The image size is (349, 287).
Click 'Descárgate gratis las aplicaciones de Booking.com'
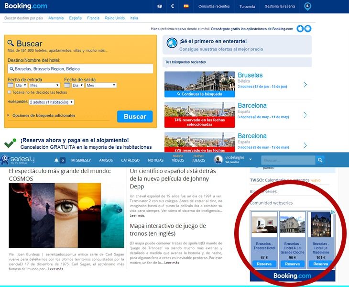point(252,29)
